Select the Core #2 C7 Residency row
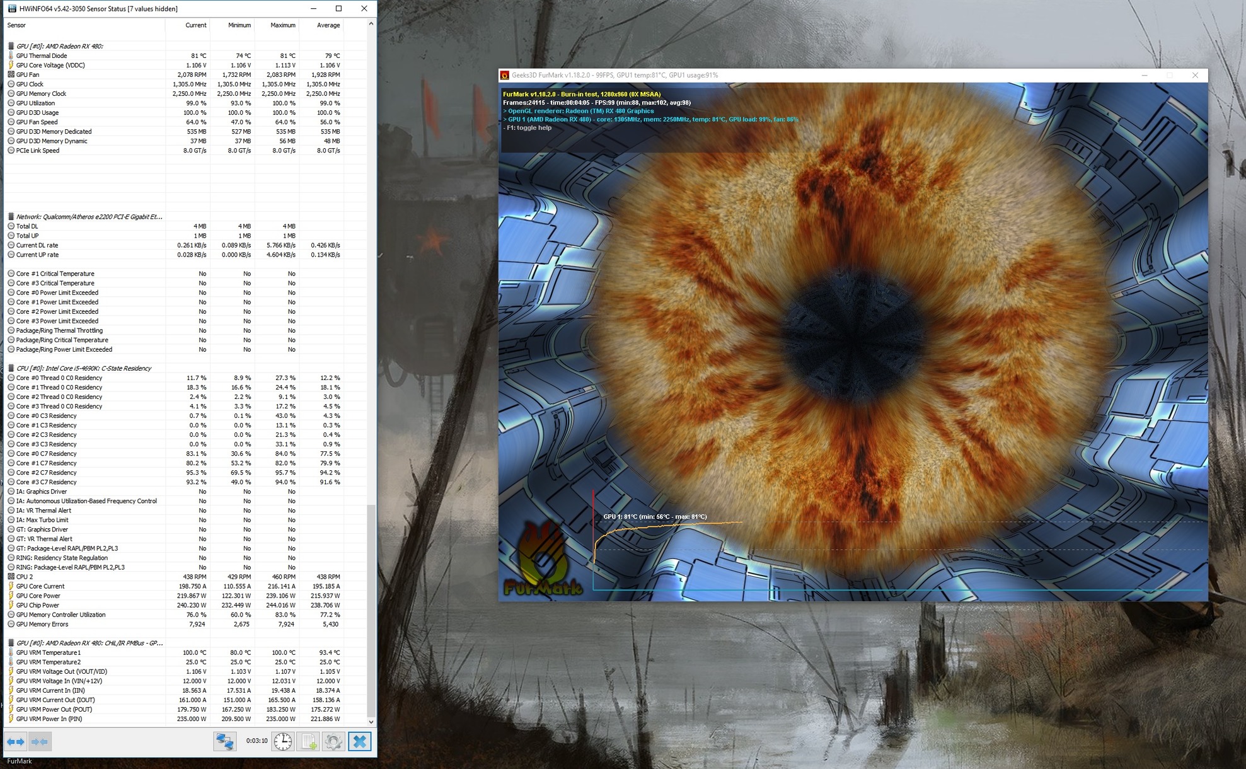 coord(186,473)
